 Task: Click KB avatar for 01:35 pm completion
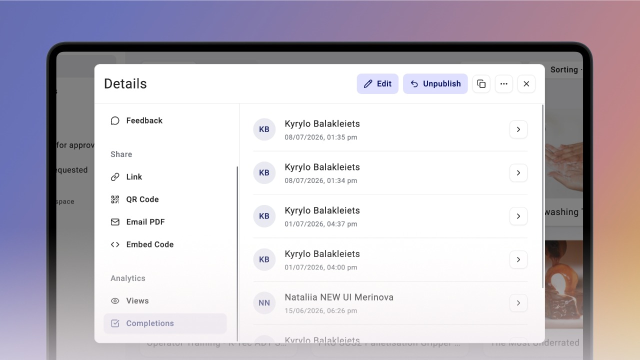point(264,129)
